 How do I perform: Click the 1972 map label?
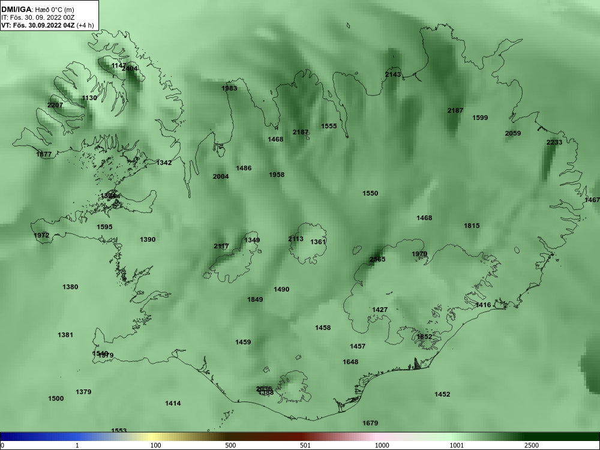pyautogui.click(x=42, y=235)
